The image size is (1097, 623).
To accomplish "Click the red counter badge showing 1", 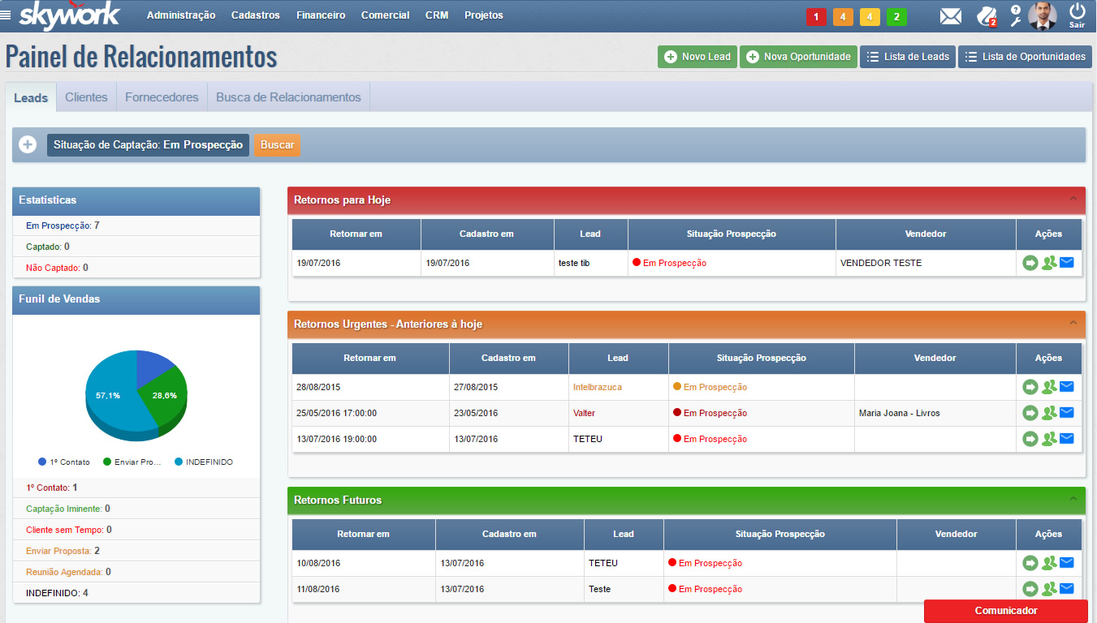I will [816, 17].
